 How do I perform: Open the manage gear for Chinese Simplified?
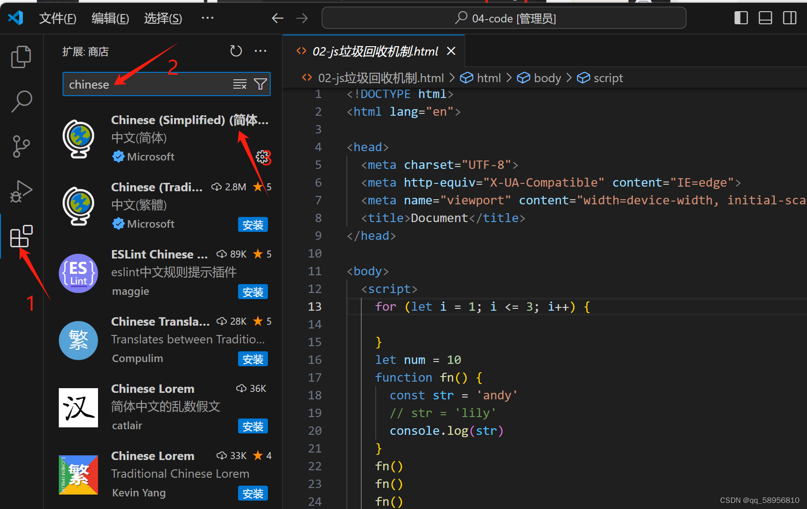(262, 157)
